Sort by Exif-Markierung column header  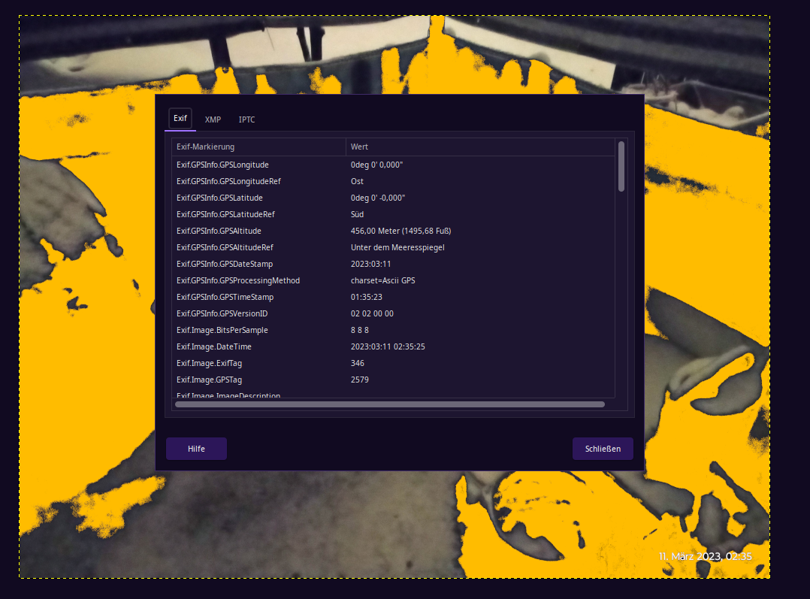pos(258,147)
